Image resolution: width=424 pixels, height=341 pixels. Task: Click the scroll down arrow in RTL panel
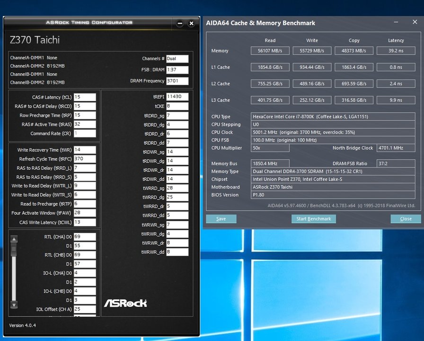14,305
